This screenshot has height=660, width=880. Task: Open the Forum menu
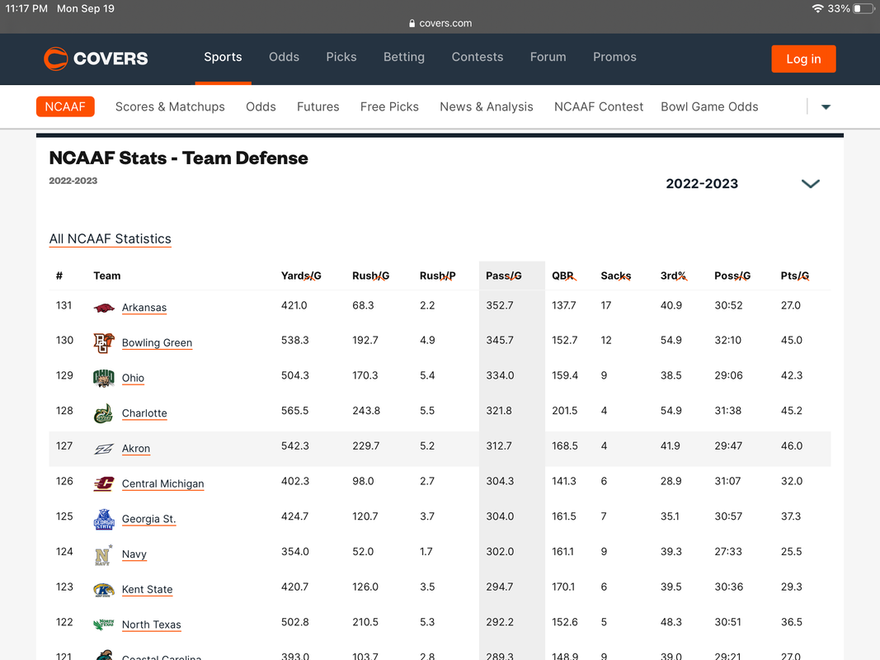tap(548, 57)
